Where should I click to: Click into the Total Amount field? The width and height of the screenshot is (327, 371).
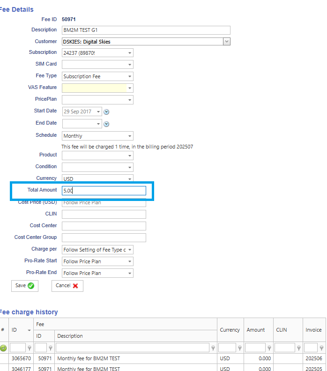click(x=104, y=191)
